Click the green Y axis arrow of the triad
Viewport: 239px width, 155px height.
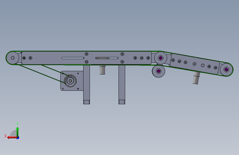[18, 132]
